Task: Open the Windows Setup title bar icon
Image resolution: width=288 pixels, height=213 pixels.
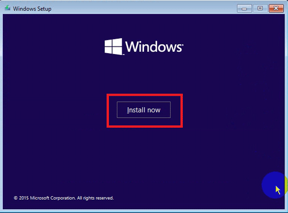Action: (x=7, y=9)
